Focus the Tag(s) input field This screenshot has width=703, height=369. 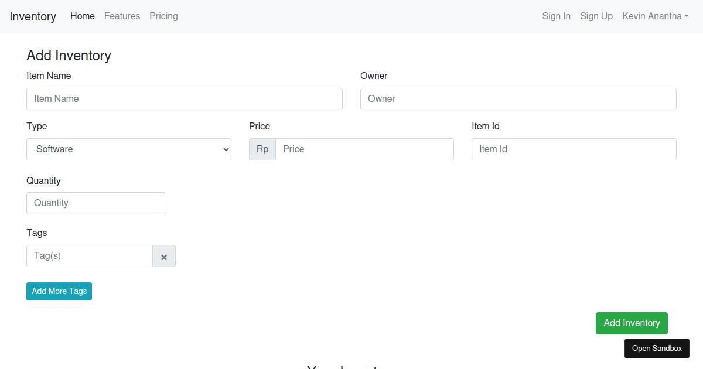[x=90, y=256]
